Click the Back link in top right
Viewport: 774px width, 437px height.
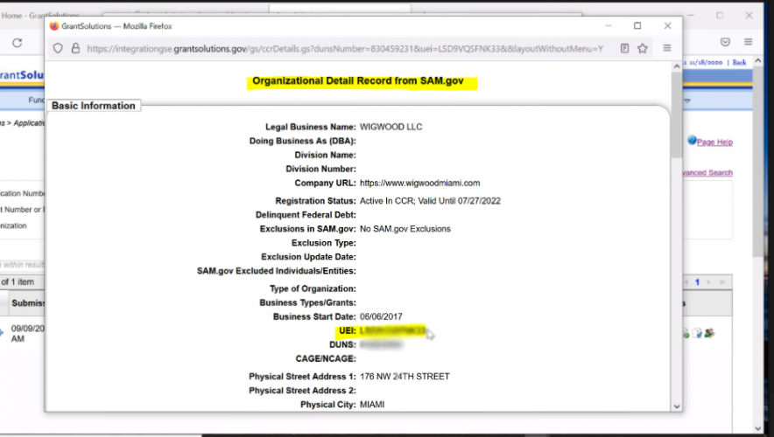pyautogui.click(x=740, y=63)
